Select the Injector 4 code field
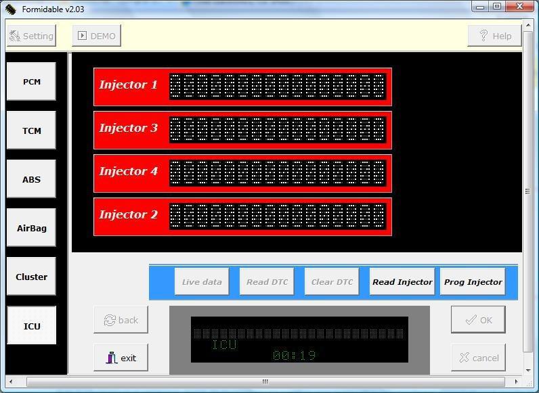Viewport: 539px width, 393px height. (x=277, y=173)
